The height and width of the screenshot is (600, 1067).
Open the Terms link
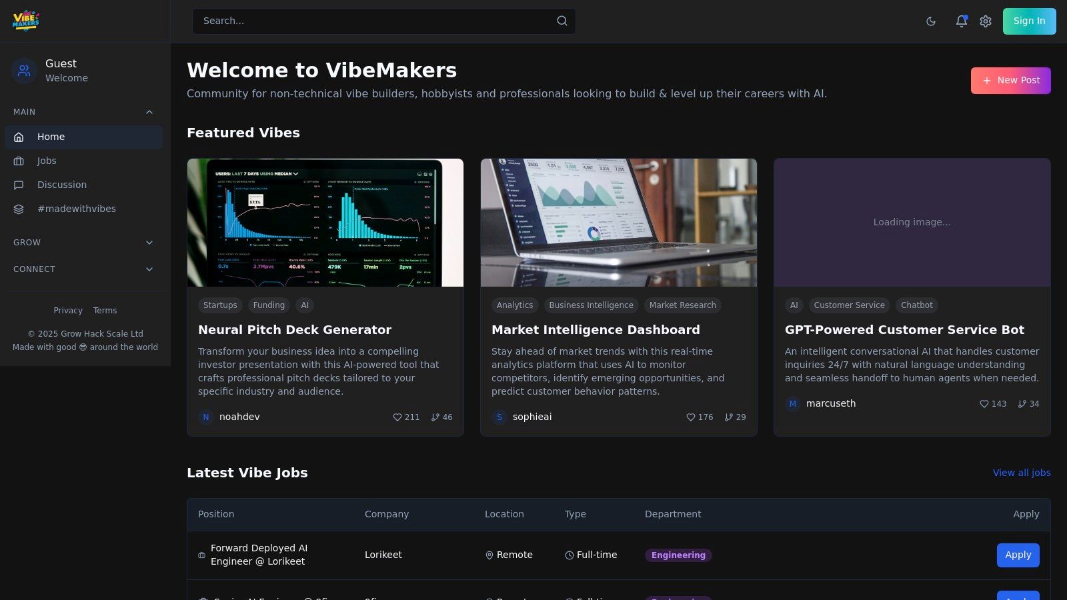(x=105, y=311)
